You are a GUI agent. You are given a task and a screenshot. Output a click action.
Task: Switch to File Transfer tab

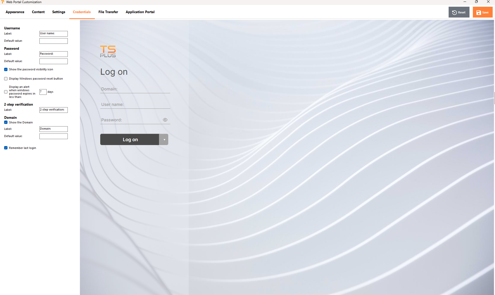pyautogui.click(x=108, y=12)
